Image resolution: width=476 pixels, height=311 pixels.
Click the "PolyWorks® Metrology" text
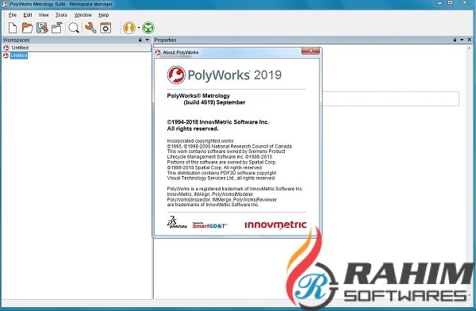tap(198, 96)
